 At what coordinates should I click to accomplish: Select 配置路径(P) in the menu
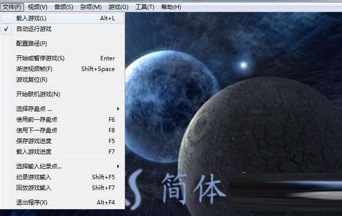pos(62,44)
